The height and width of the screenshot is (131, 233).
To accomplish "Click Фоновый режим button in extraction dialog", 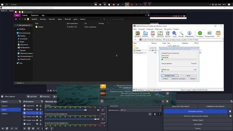I will tap(170, 75).
